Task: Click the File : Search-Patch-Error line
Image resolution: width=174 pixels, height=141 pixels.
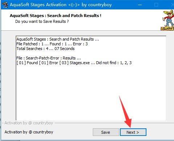Action: tap(49, 58)
